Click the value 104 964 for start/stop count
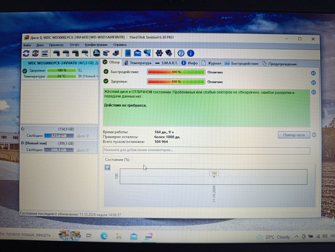The width and height of the screenshot is (335, 252). (x=161, y=142)
